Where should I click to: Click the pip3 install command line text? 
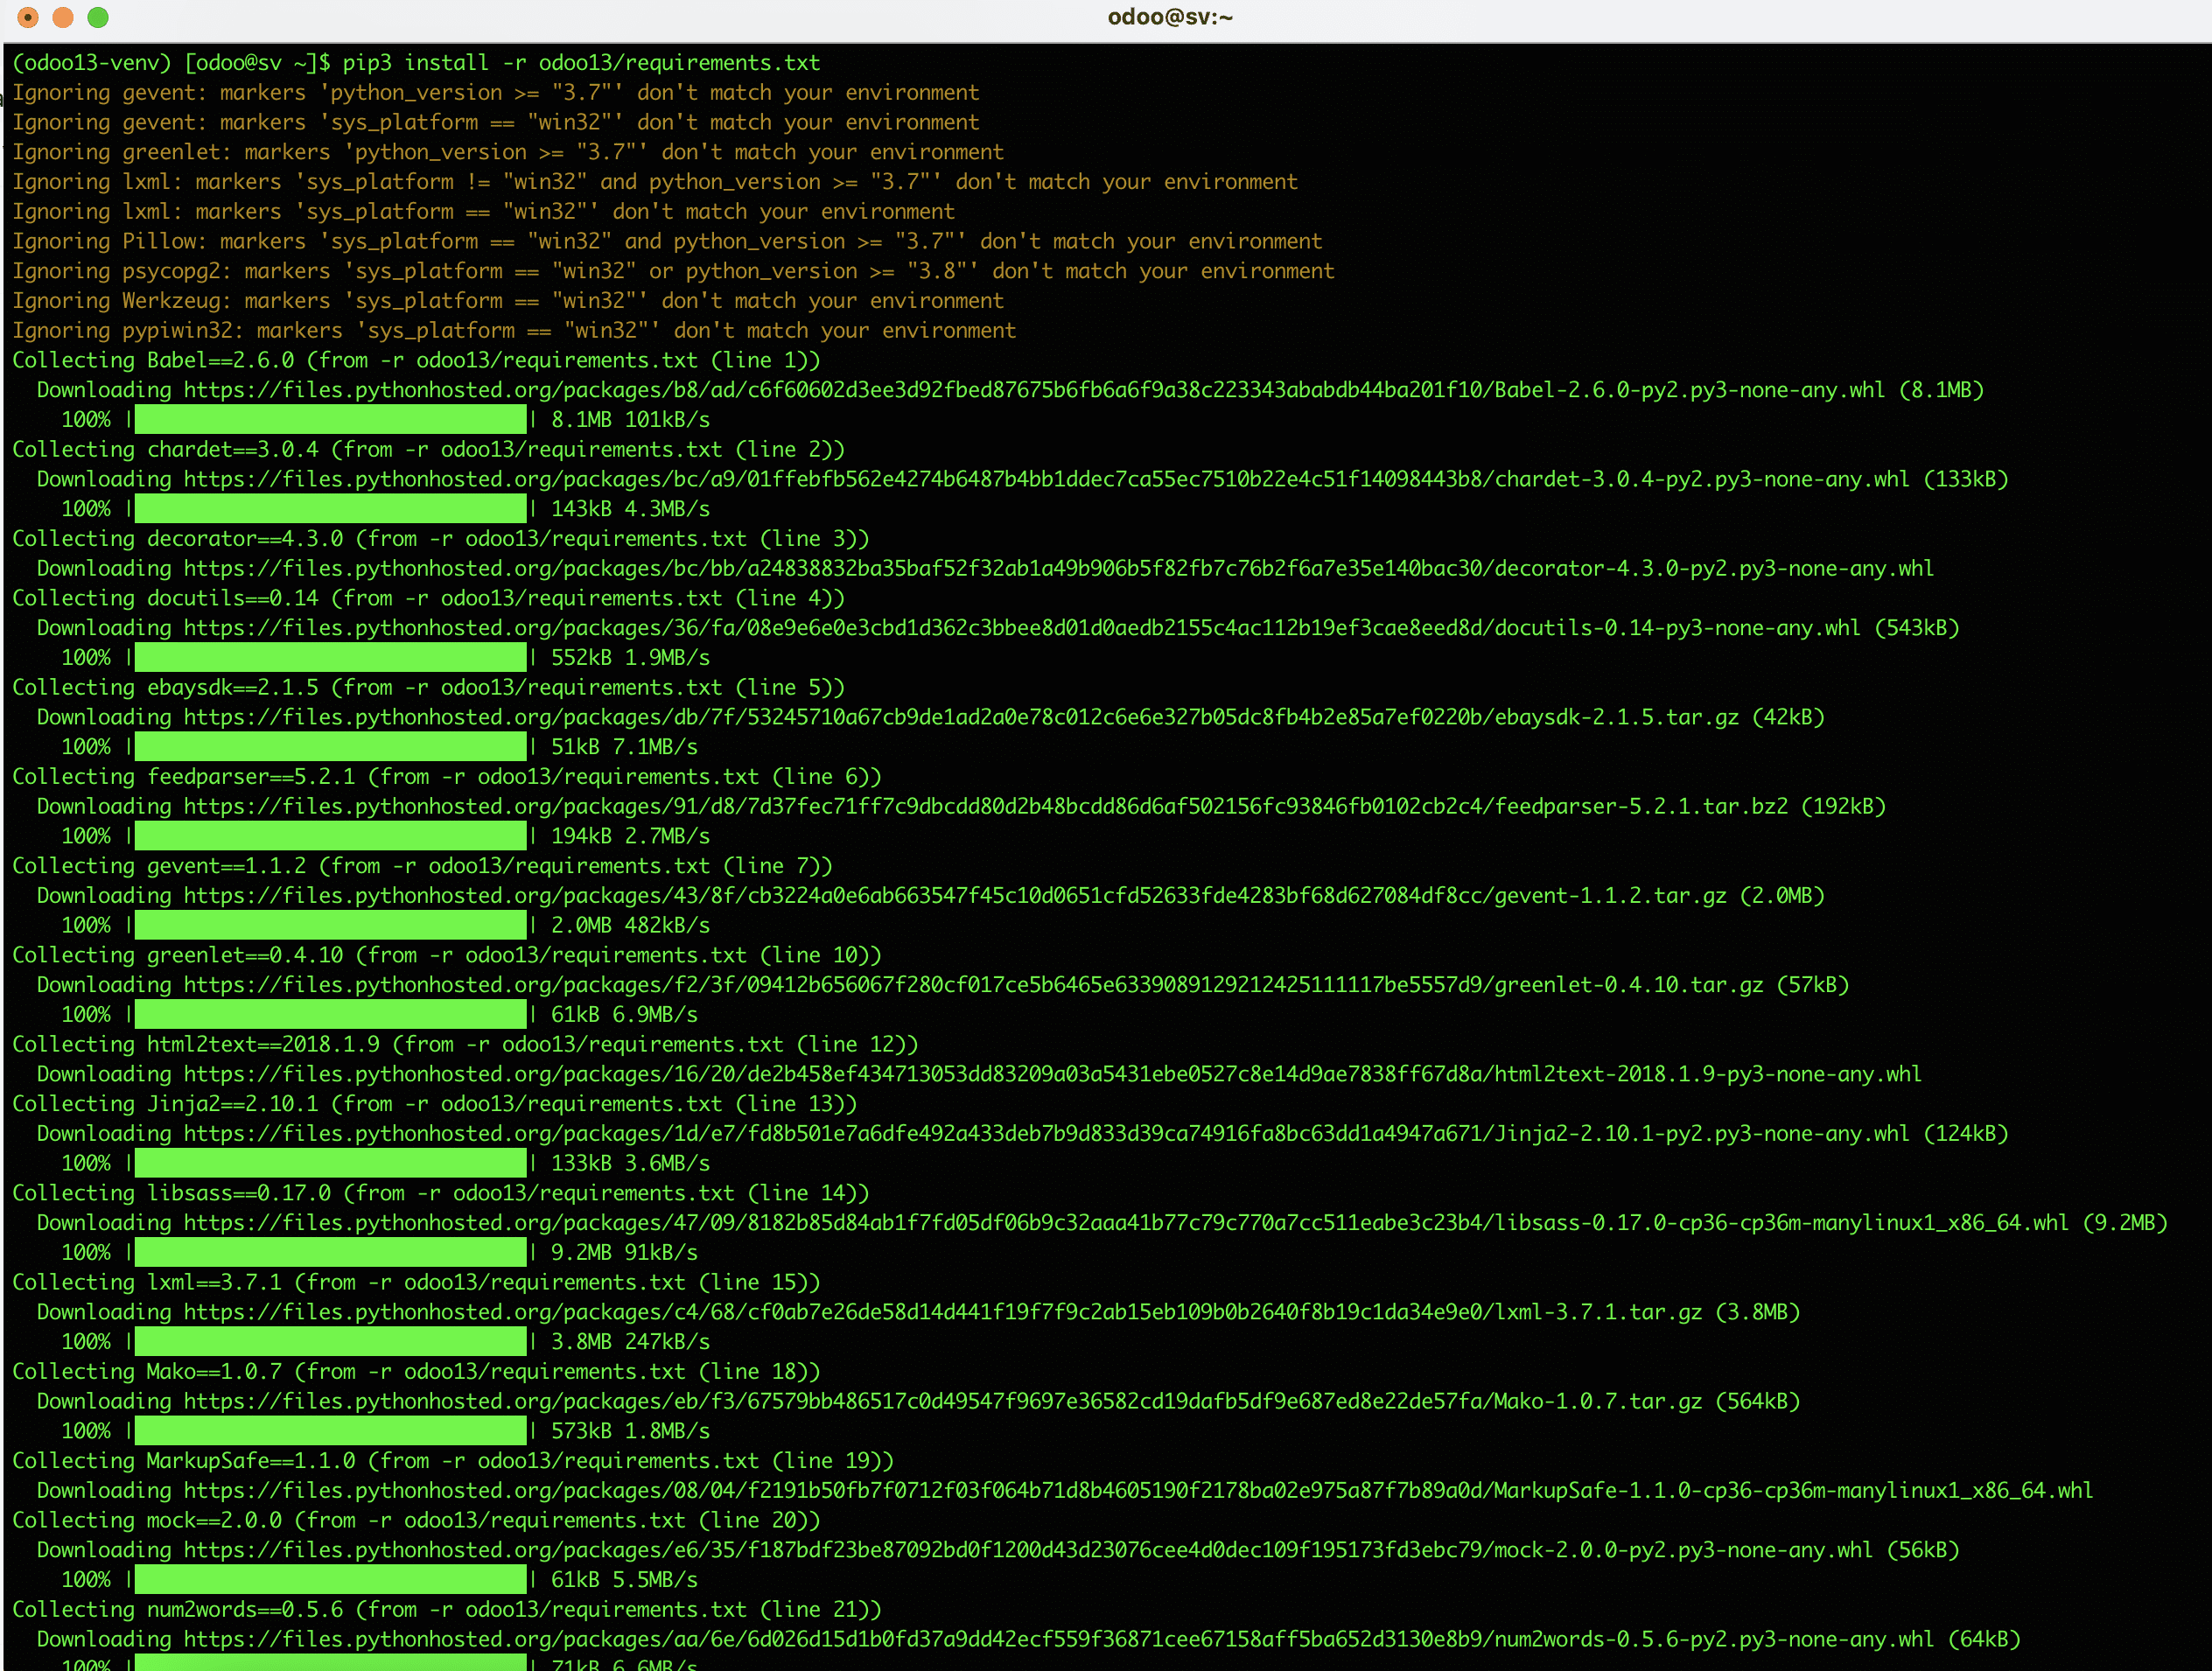click(580, 63)
